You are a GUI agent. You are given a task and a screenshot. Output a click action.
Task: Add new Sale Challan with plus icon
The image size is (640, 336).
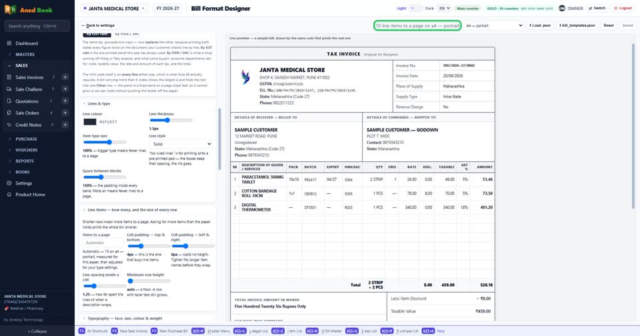point(65,89)
